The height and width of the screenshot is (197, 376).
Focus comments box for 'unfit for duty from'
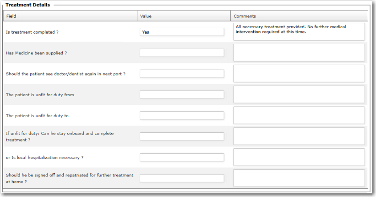tap(299, 95)
